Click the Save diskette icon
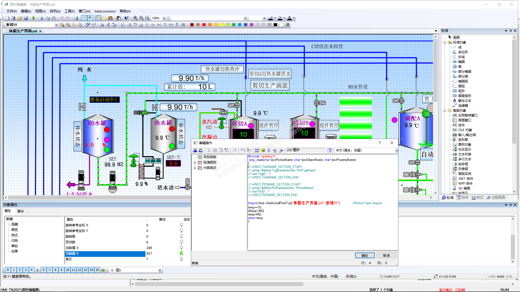520x292 pixels. click(26, 18)
